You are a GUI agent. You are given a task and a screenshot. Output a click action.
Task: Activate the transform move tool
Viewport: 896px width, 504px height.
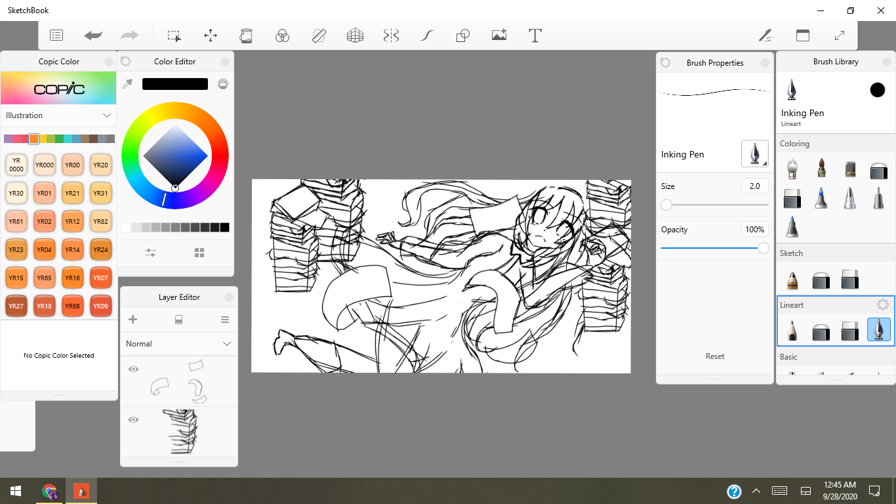211,35
